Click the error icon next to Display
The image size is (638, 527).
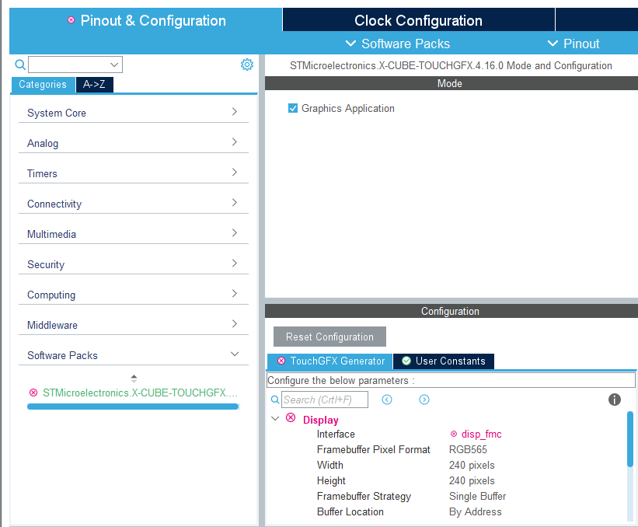[291, 417]
